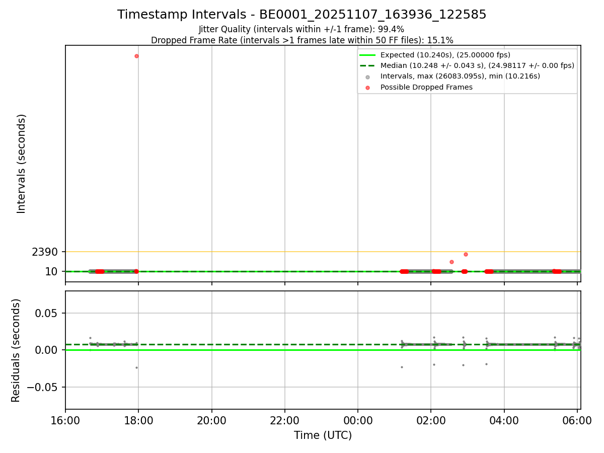The height and width of the screenshot is (453, 604).
Task: Click the solid green line sample in legend
Action: point(367,55)
